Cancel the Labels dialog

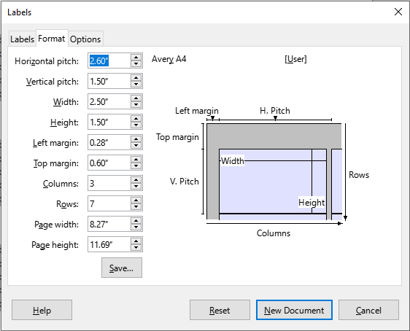(x=368, y=310)
